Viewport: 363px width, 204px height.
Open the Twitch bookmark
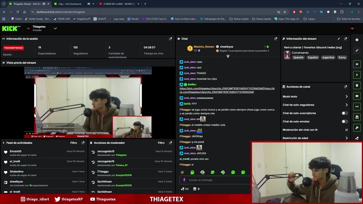16,19
